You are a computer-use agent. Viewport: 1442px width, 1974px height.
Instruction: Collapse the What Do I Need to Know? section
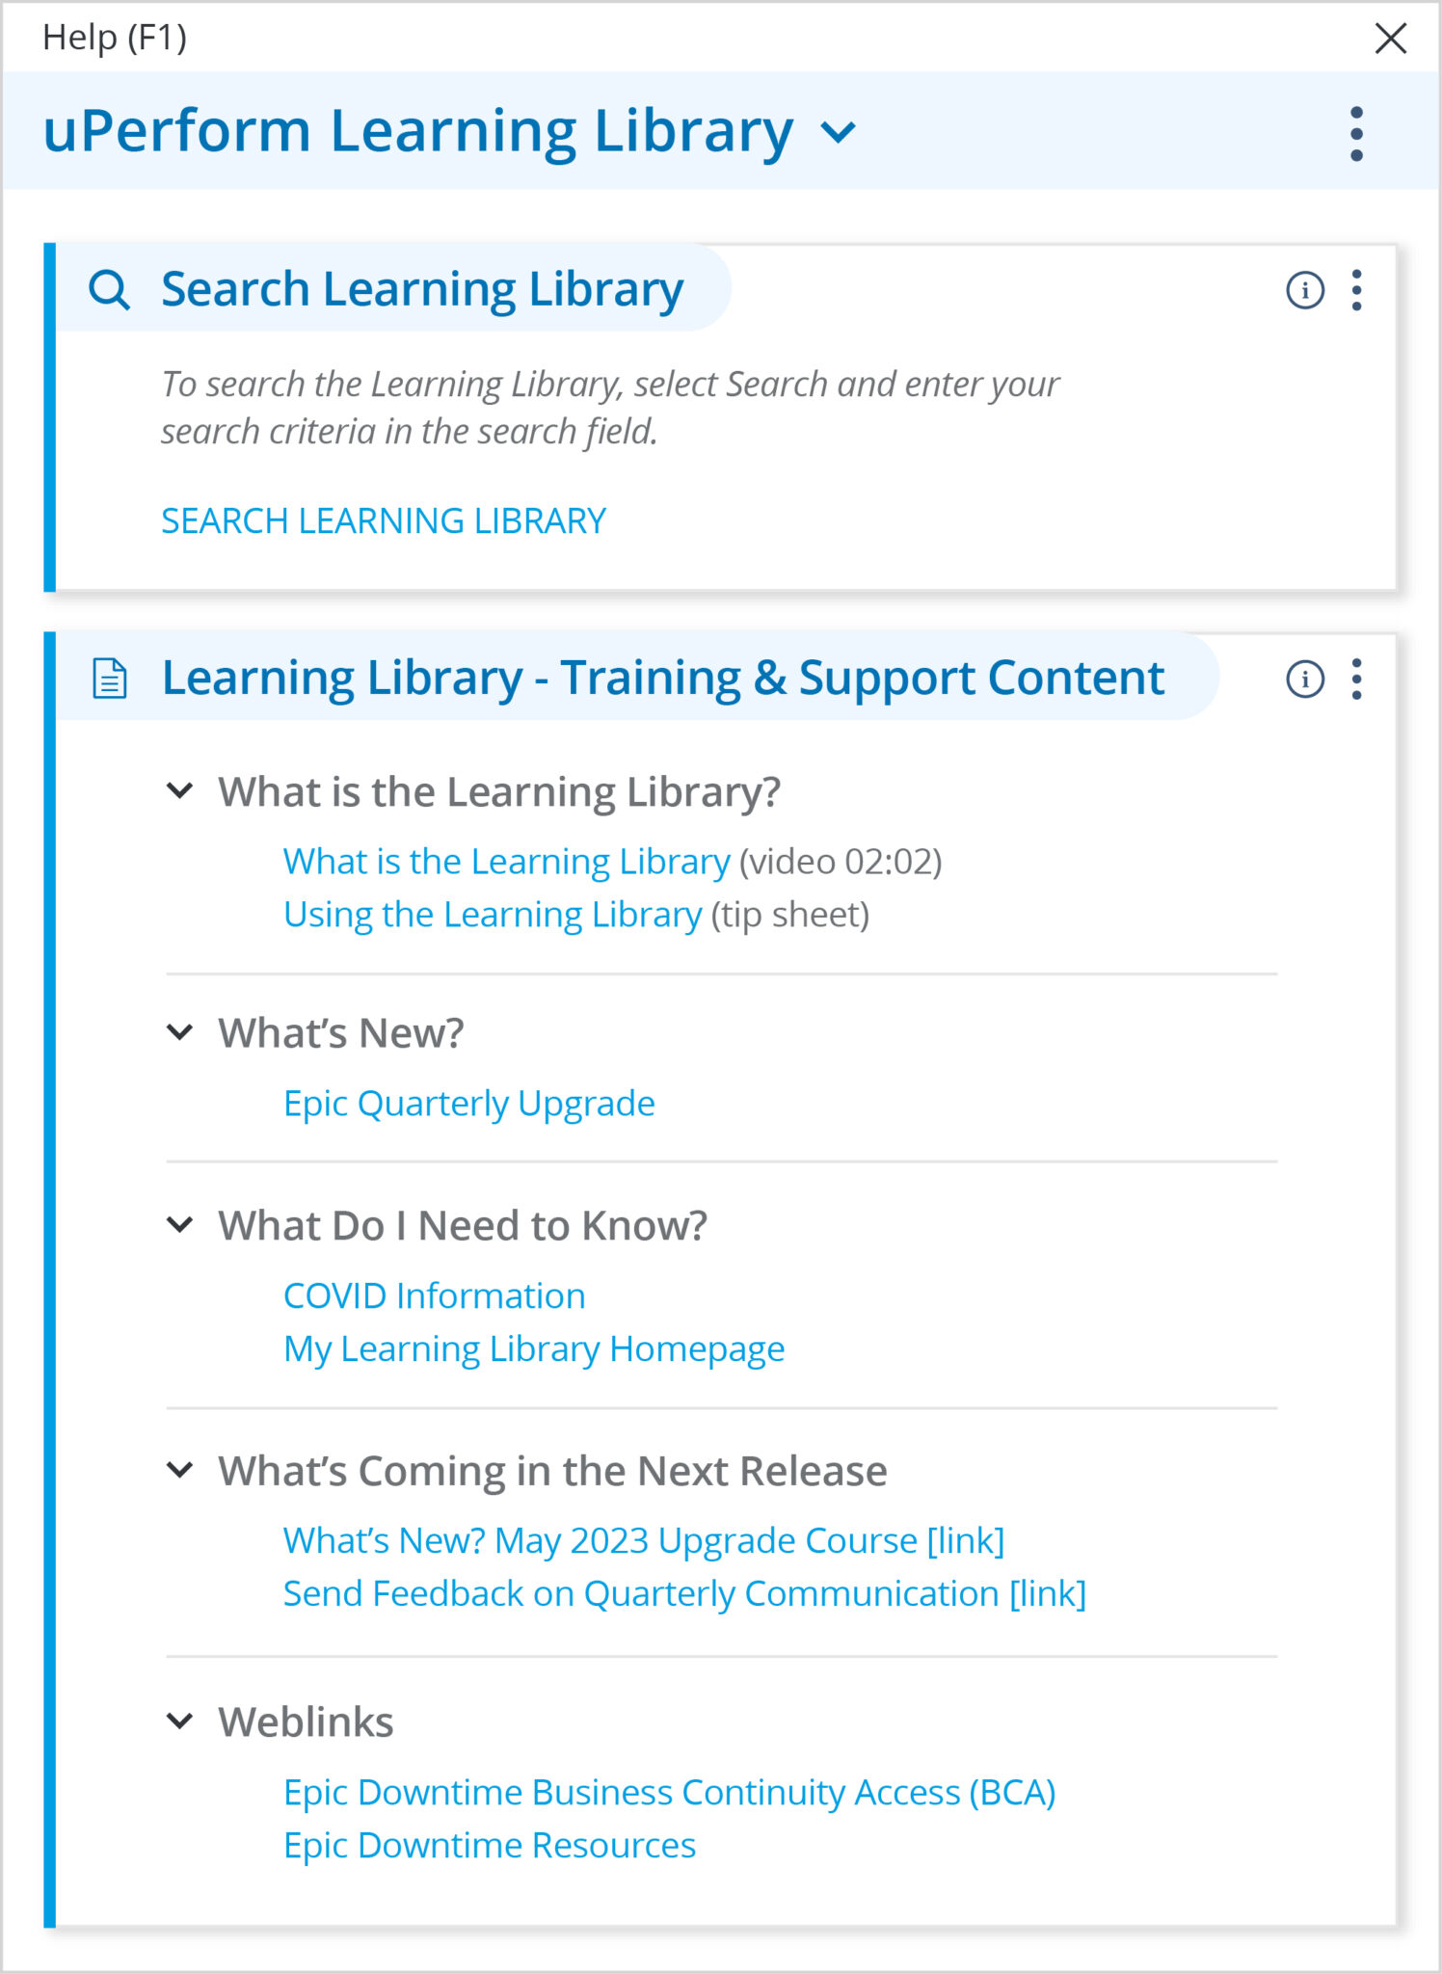point(180,1225)
